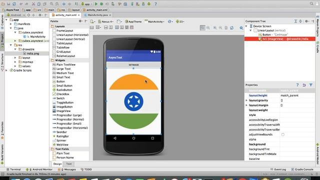Image resolution: width=320 pixels, height=180 pixels.
Task: Open the Messages tool window
Action: click(66, 169)
